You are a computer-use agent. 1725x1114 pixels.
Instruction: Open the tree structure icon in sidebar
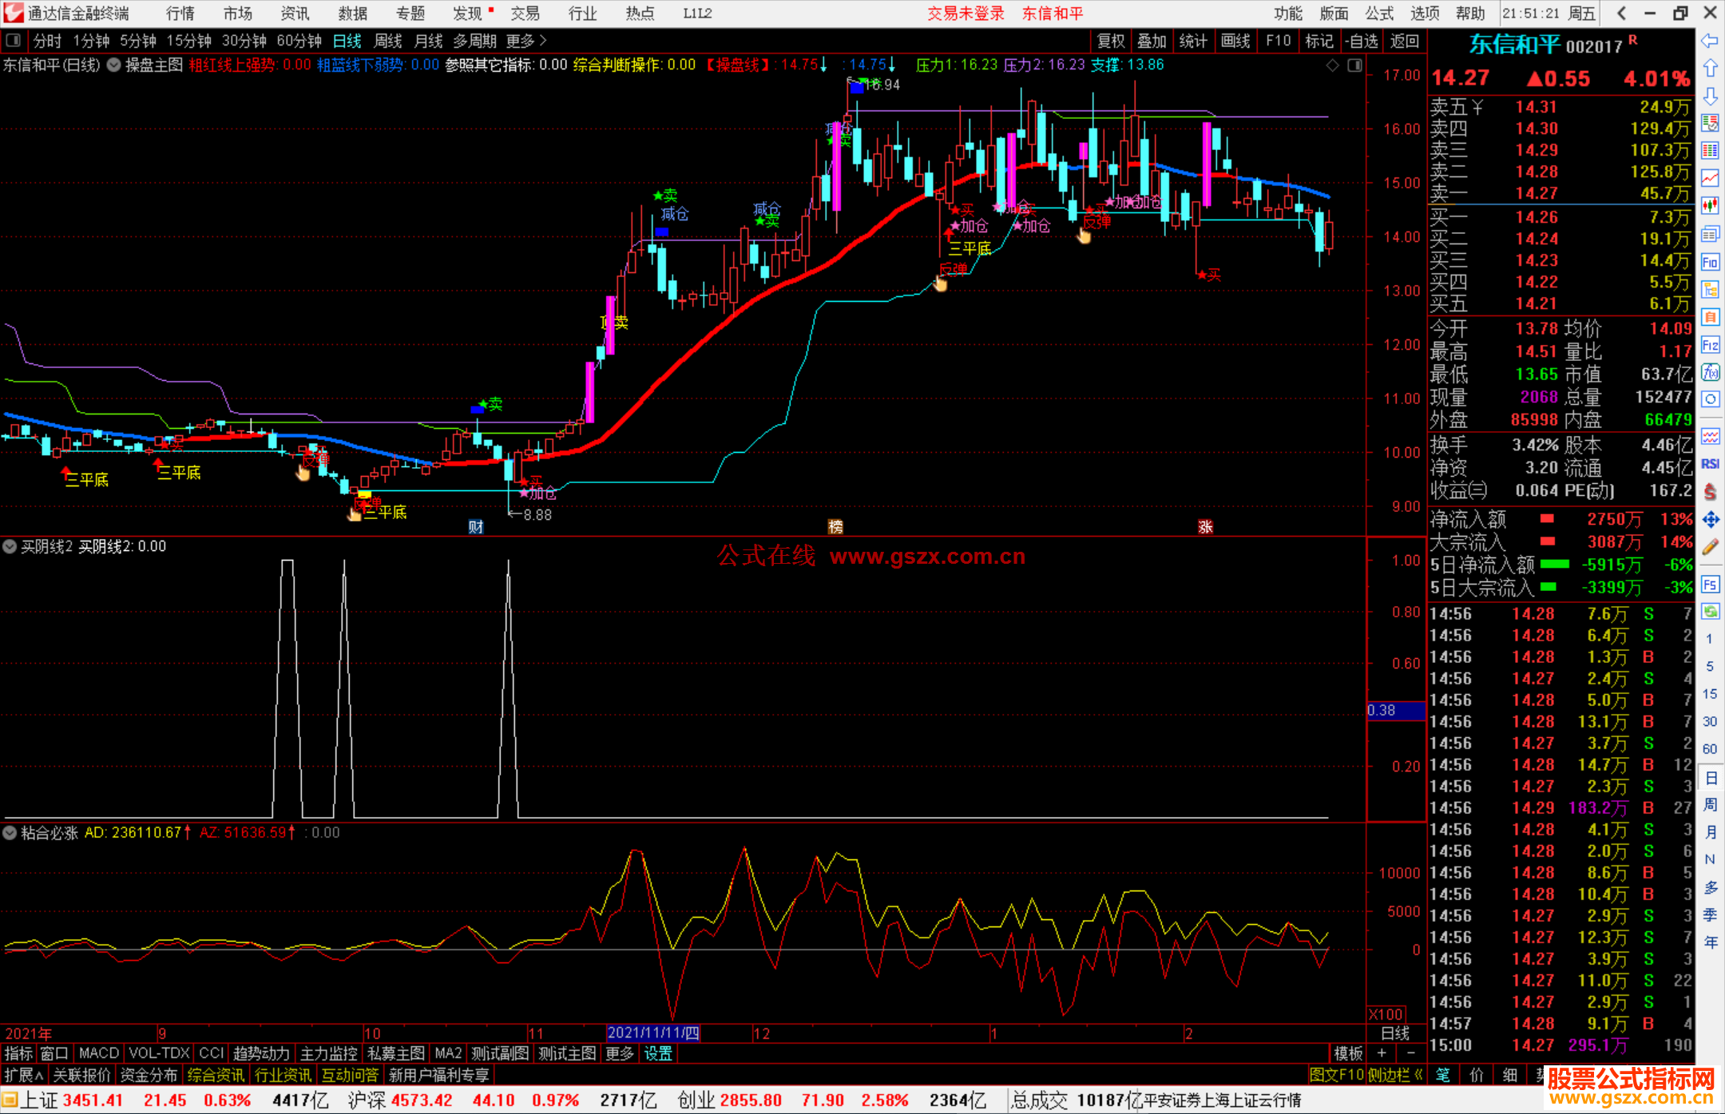pyautogui.click(x=1710, y=290)
